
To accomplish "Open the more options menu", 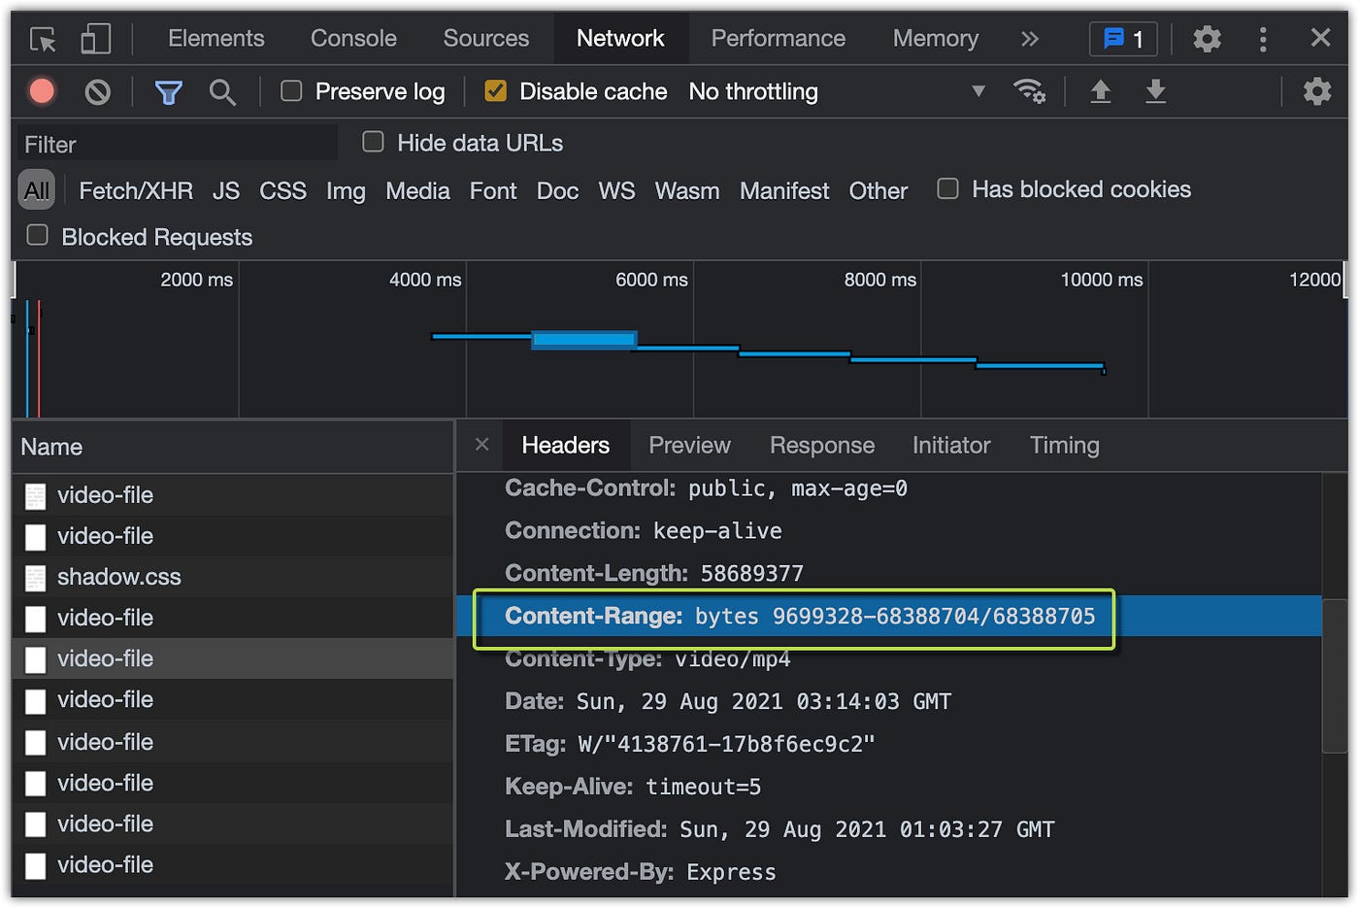I will (x=1263, y=38).
